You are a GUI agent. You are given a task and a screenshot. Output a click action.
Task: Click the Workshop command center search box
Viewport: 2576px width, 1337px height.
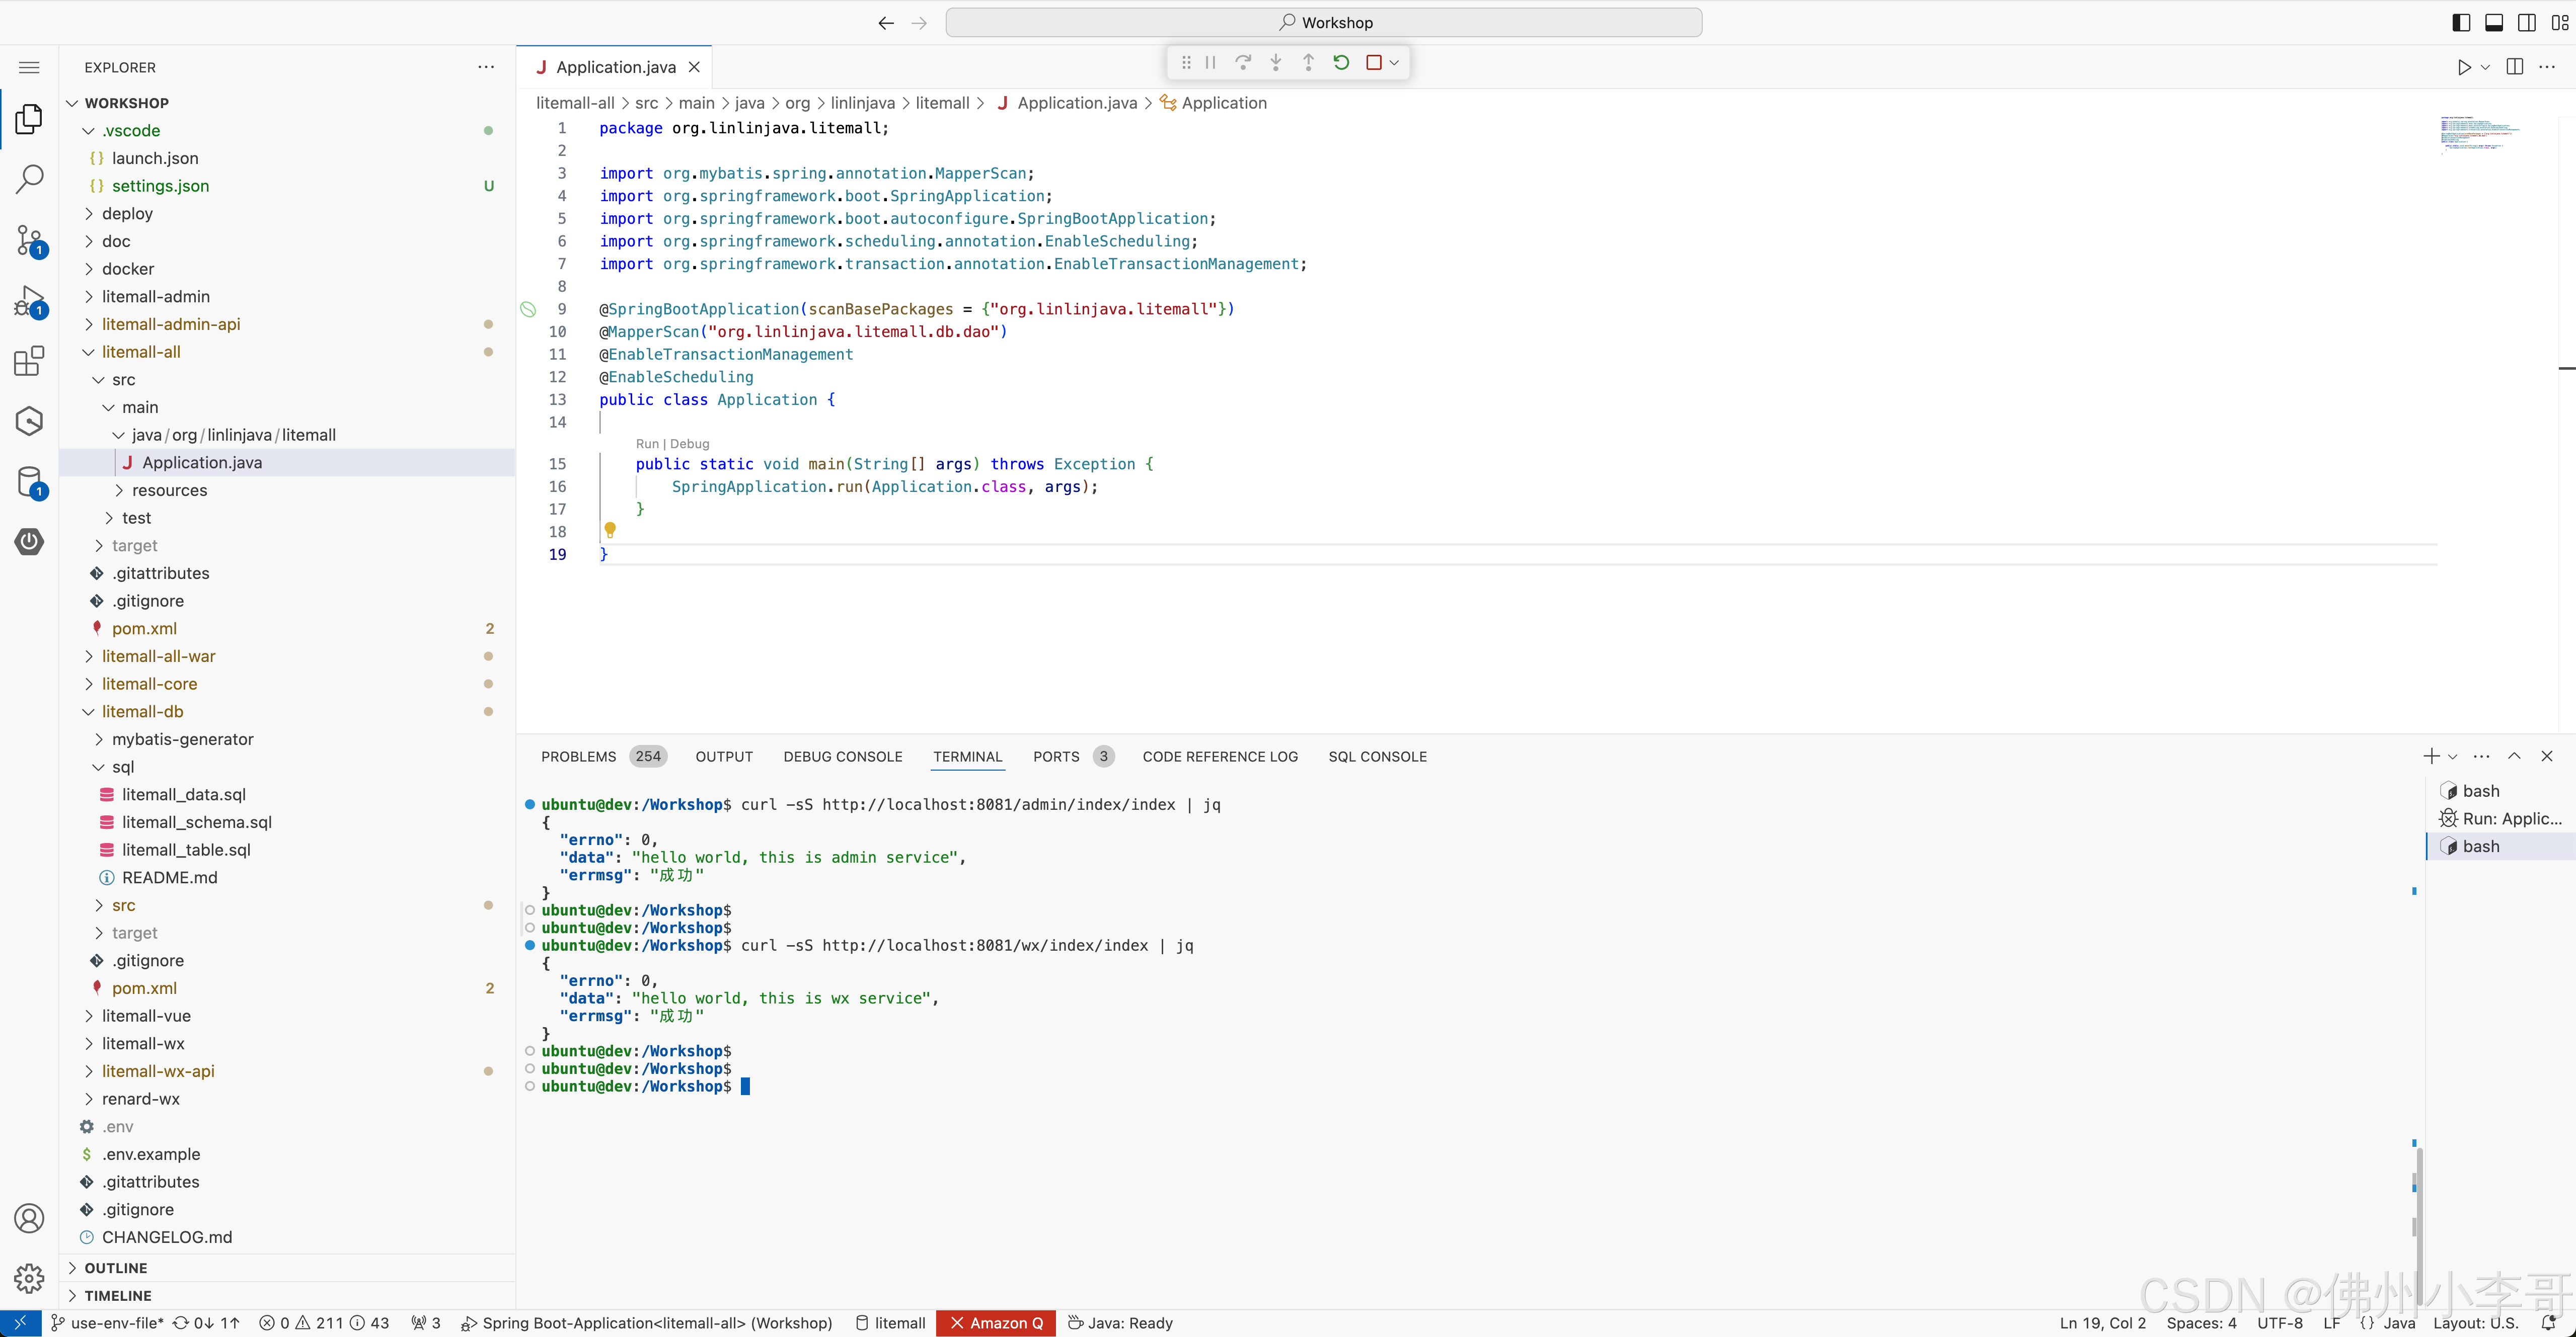1324,22
